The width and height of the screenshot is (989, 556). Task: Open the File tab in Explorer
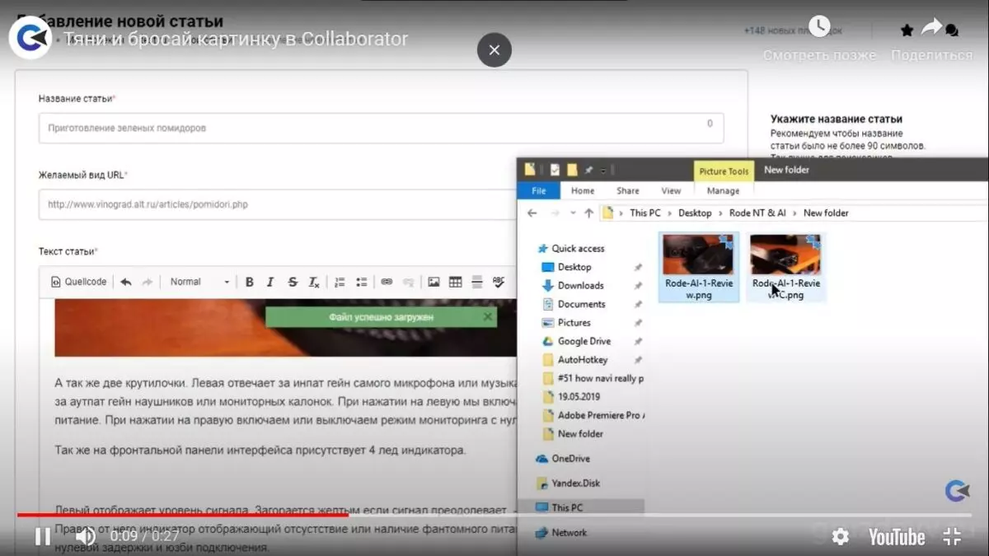pyautogui.click(x=538, y=190)
